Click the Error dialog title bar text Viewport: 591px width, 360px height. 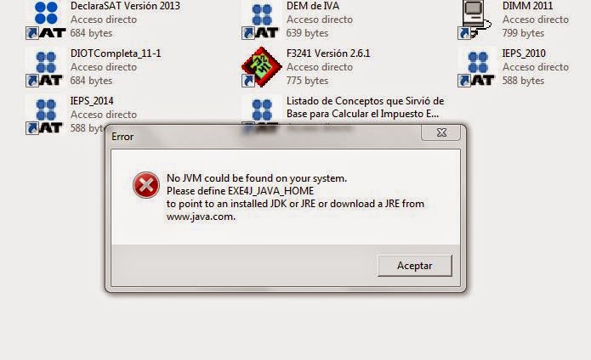pyautogui.click(x=122, y=137)
